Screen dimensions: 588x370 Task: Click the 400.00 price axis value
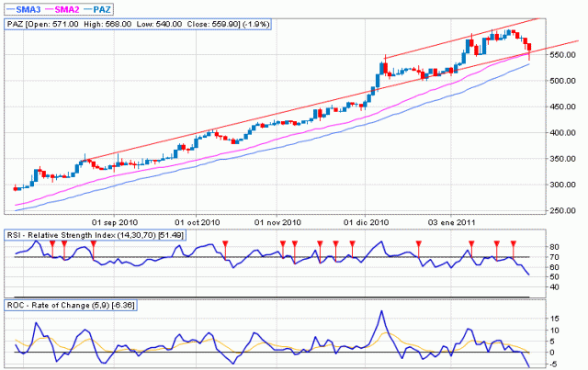564,133
